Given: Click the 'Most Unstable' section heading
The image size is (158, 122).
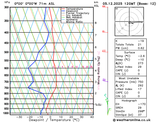Looking at the screenshot, I should coord(129,78).
